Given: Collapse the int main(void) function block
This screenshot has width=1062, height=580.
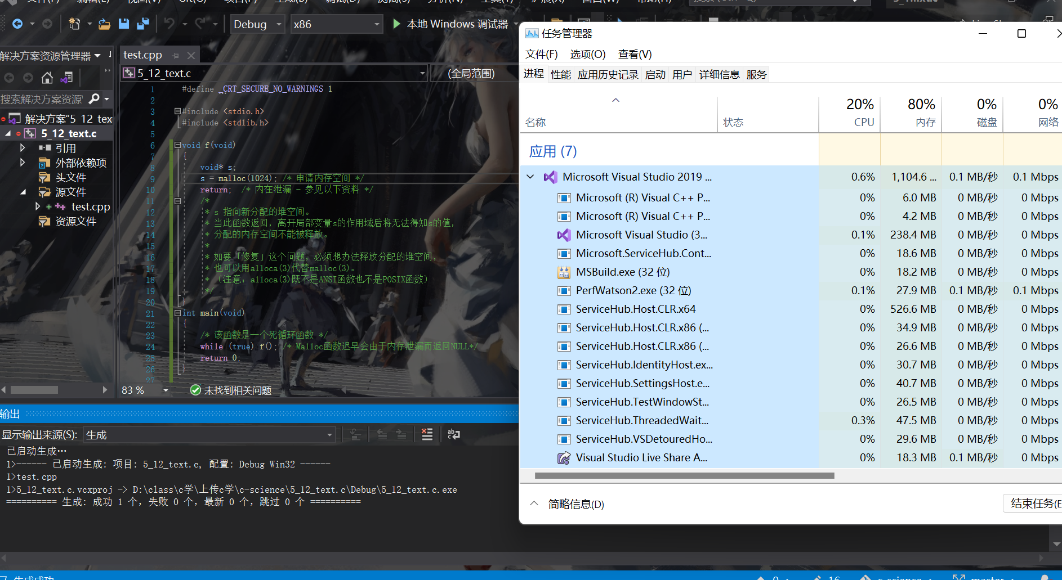Looking at the screenshot, I should pyautogui.click(x=177, y=313).
